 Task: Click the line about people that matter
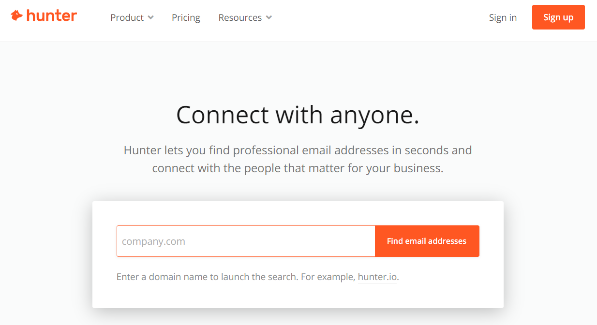(298, 168)
